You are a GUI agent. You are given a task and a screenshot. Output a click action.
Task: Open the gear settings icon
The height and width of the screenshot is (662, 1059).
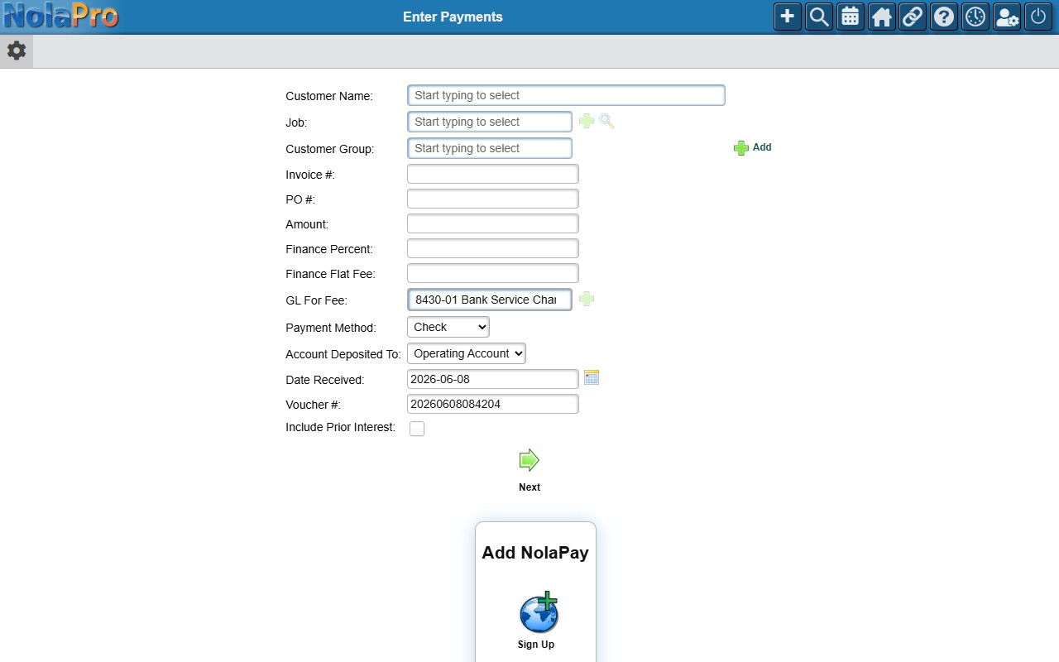click(17, 51)
